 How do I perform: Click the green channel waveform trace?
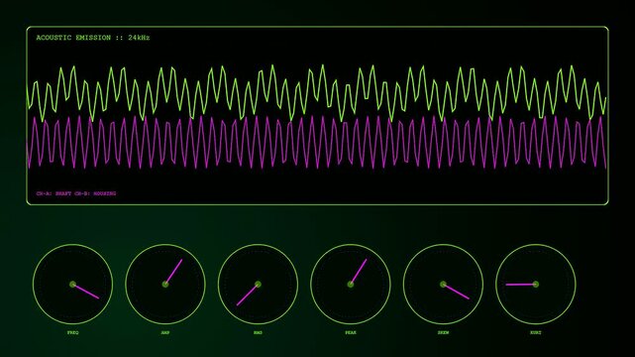coord(317,93)
